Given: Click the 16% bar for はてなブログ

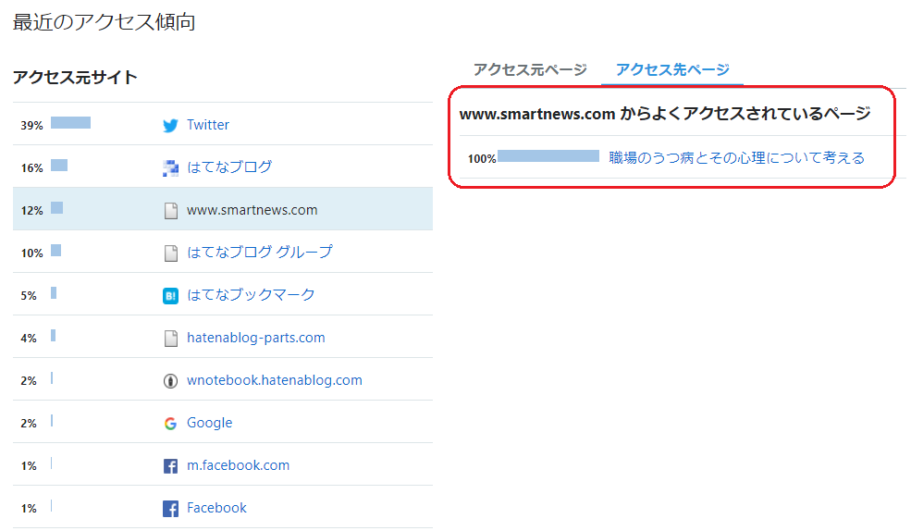Looking at the screenshot, I should click(59, 166).
